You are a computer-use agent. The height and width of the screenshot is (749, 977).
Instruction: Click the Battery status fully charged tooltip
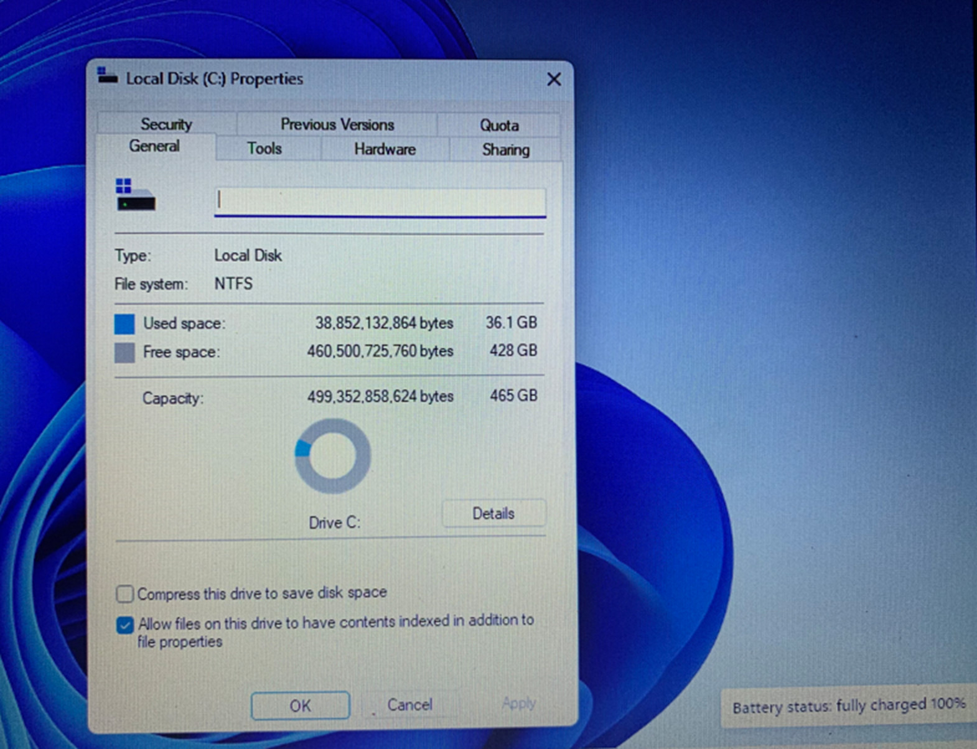click(849, 706)
